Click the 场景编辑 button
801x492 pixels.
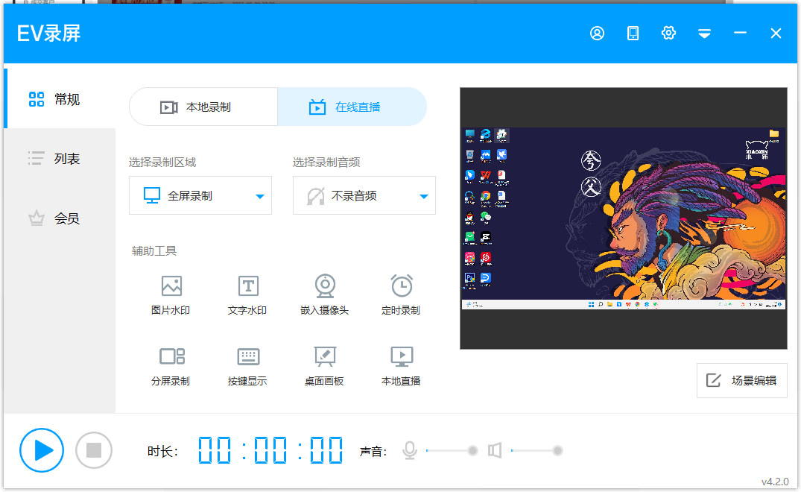click(x=741, y=381)
